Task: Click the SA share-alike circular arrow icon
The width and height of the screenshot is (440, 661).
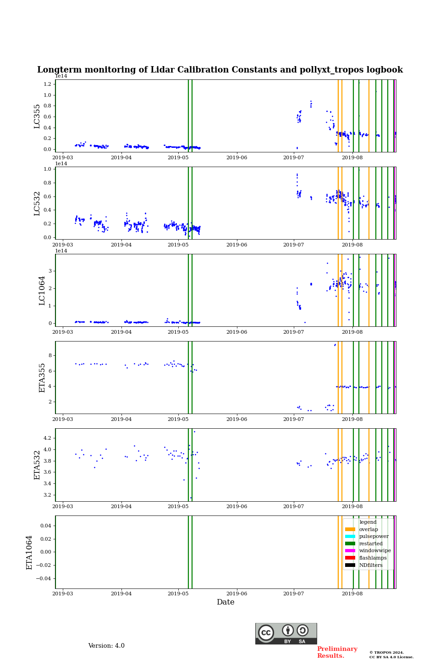Action: coord(302,631)
